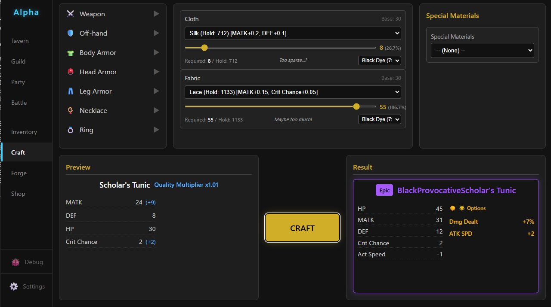
Task: Click the ATK SPD option row
Action: coord(492,234)
